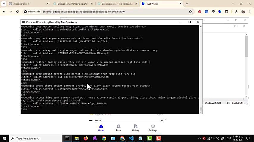Expand the tab search dropdown
The height and width of the screenshot is (142, 254).
[4, 4]
